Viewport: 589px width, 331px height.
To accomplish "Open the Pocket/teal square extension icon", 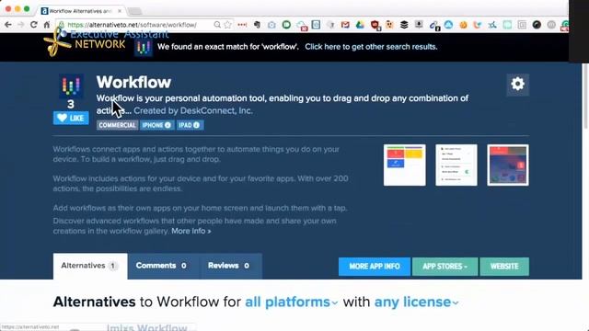I will point(507,25).
